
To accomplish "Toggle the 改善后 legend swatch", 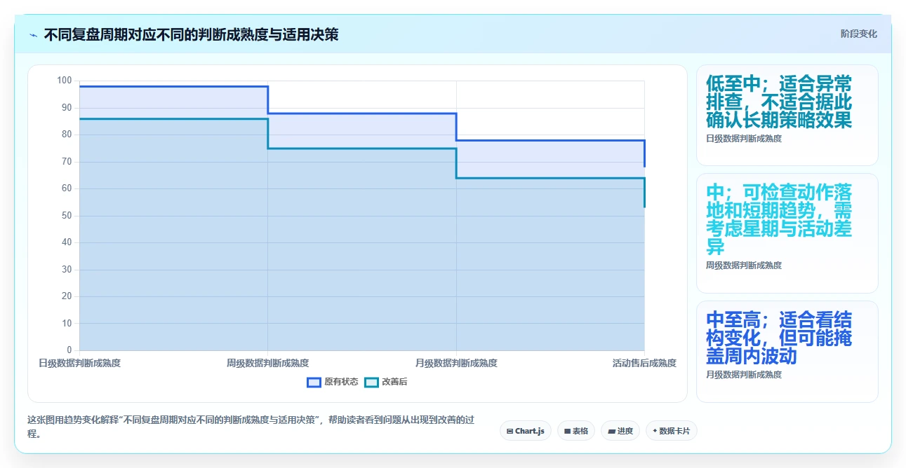I will coord(372,382).
